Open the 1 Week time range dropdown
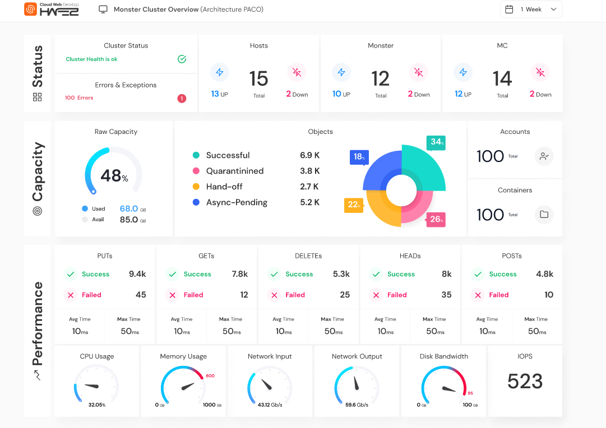The width and height of the screenshot is (606, 428). pyautogui.click(x=531, y=10)
